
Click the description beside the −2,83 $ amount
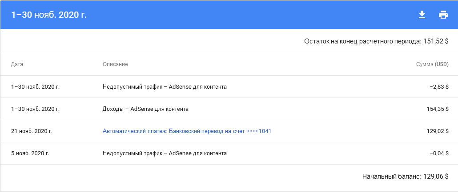[x=165, y=87]
